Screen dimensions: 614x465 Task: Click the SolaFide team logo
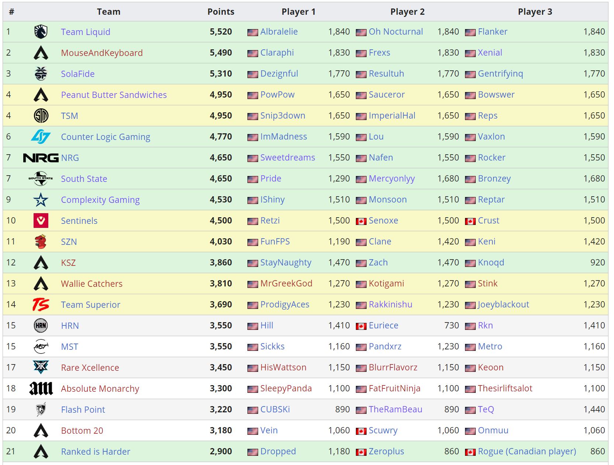pos(41,74)
